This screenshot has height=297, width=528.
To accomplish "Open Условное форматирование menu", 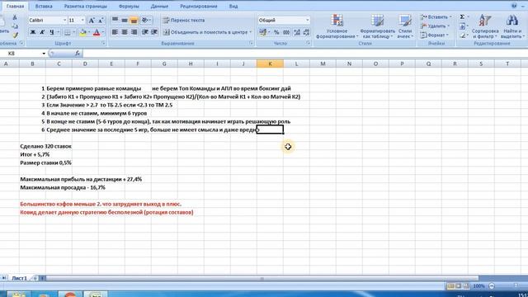I will point(337,26).
